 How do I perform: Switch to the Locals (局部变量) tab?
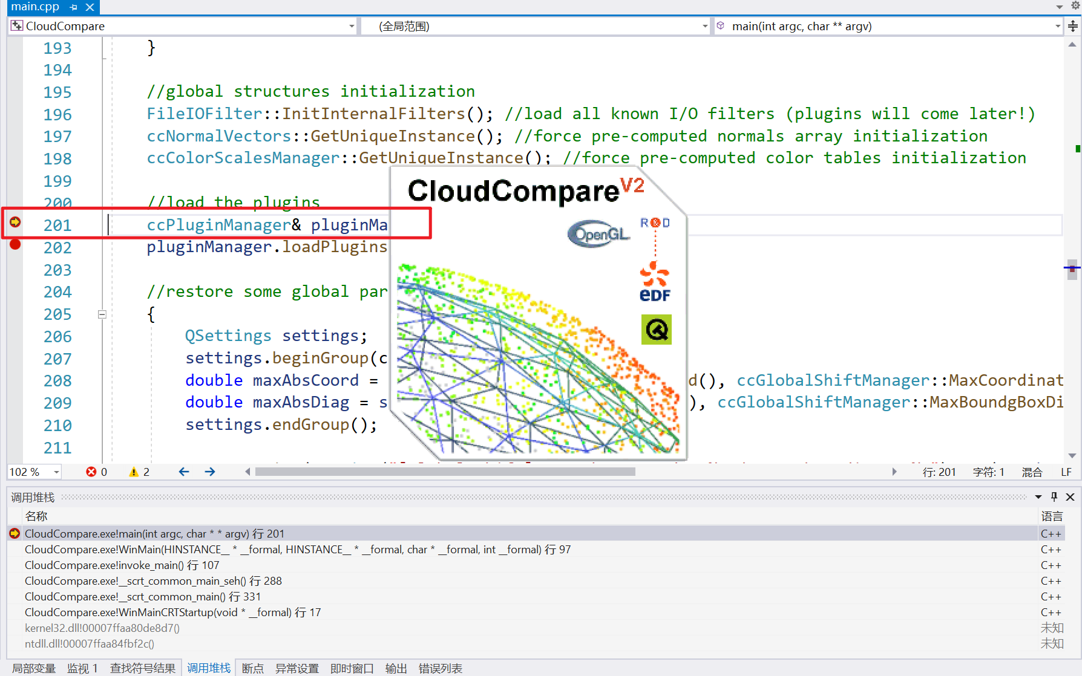pyautogui.click(x=34, y=668)
